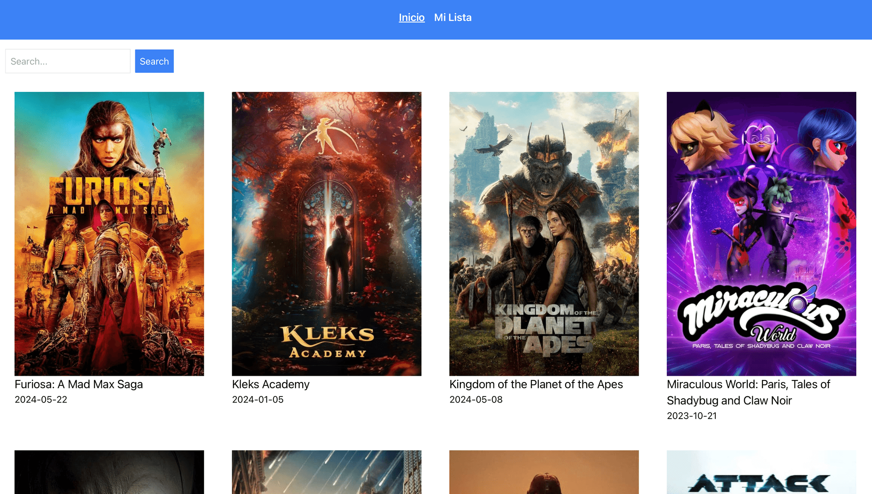Screen dimensions: 872x494
Task: Select the Miraculous World: Paris title text
Action: click(x=749, y=392)
